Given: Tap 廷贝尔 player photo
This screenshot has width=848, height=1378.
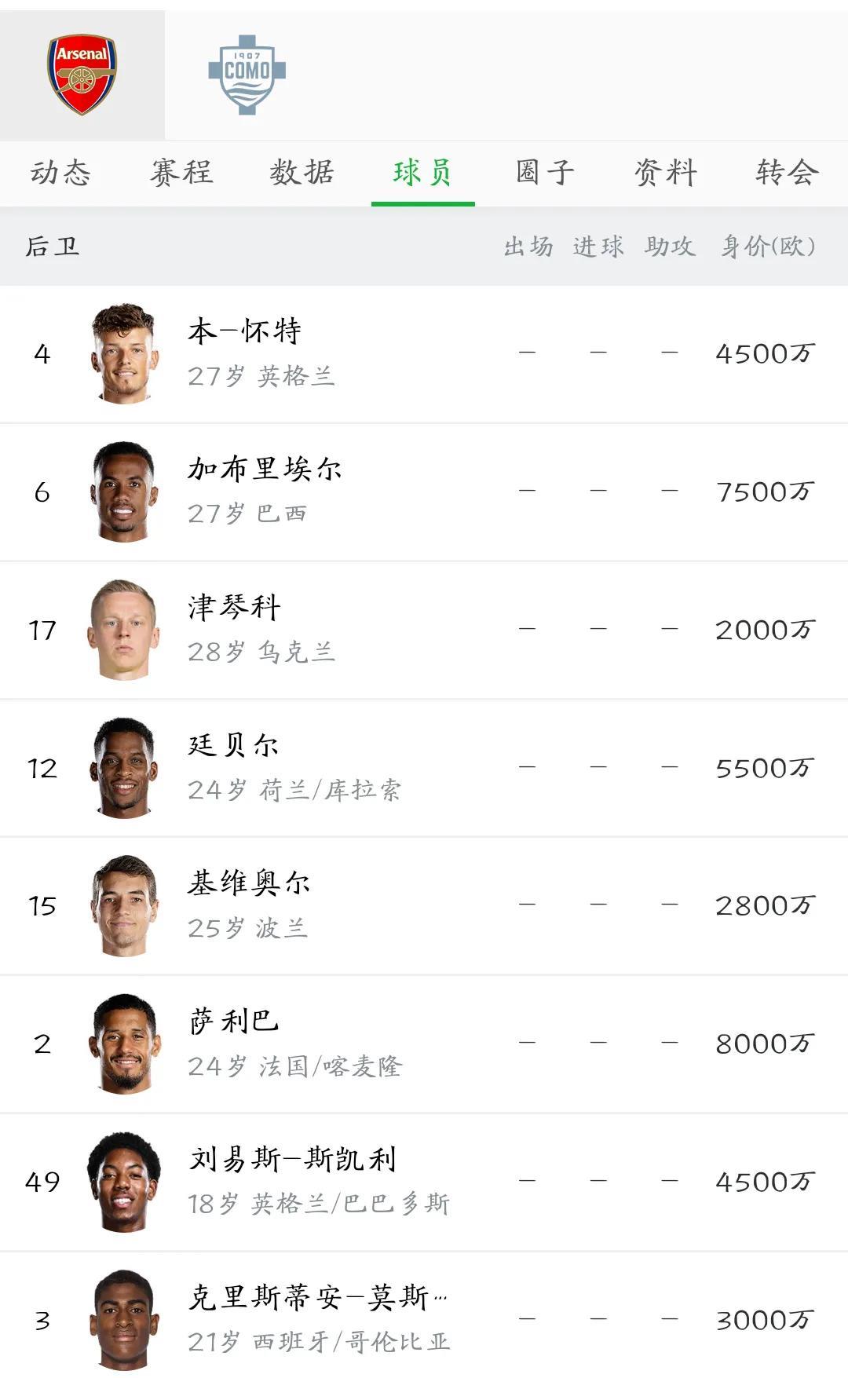Looking at the screenshot, I should tap(124, 768).
